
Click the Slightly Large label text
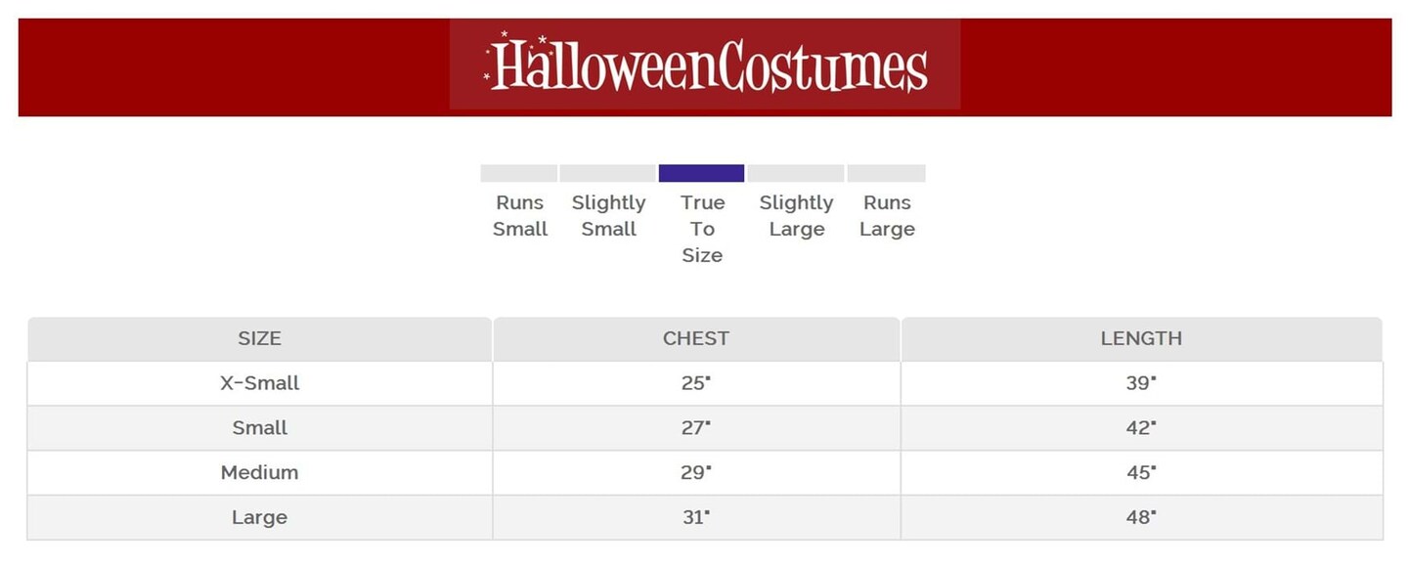click(796, 216)
